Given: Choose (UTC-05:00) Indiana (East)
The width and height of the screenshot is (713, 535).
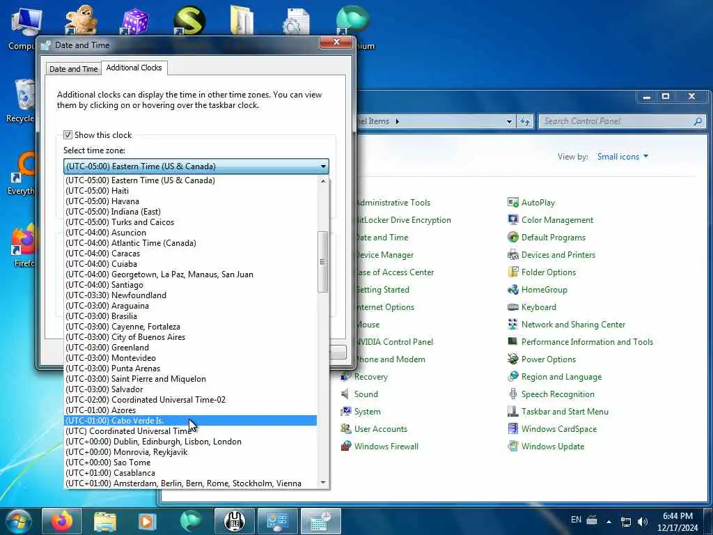Looking at the screenshot, I should point(191,212).
